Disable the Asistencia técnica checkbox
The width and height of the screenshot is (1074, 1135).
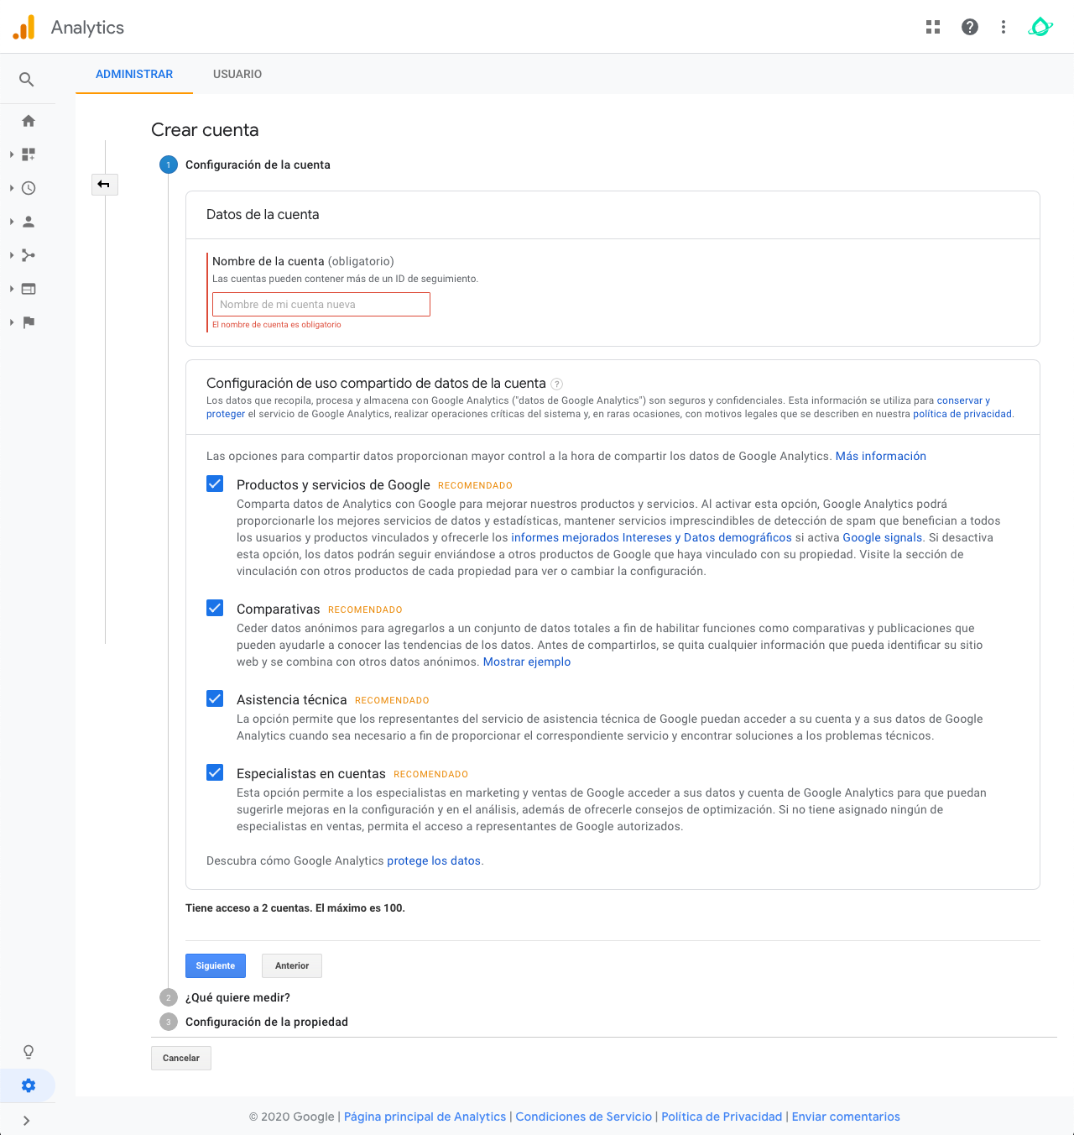tap(215, 699)
